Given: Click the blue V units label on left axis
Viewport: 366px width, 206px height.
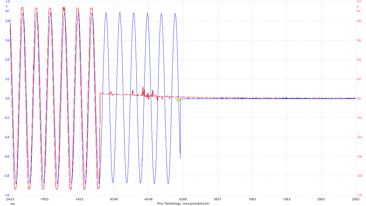Looking at the screenshot, I should 7,6.
